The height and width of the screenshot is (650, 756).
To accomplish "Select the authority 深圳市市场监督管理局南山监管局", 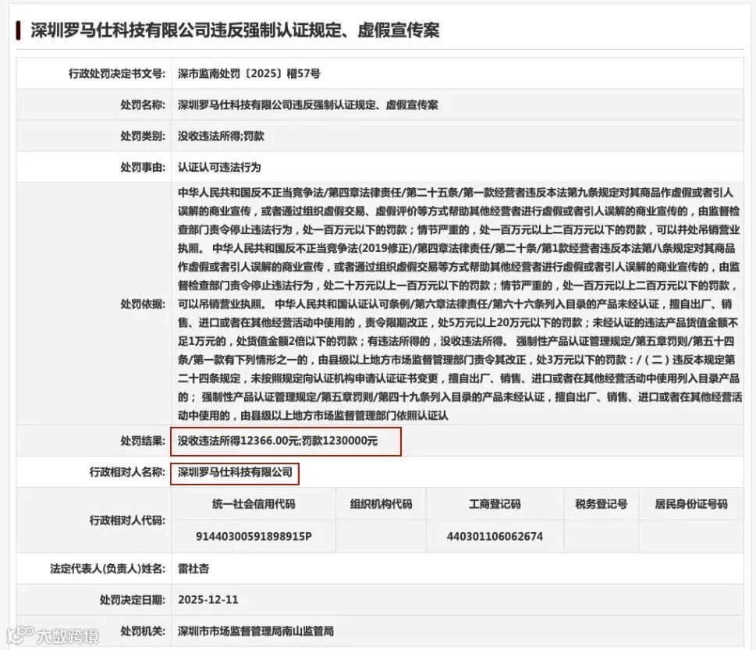I will (x=256, y=631).
